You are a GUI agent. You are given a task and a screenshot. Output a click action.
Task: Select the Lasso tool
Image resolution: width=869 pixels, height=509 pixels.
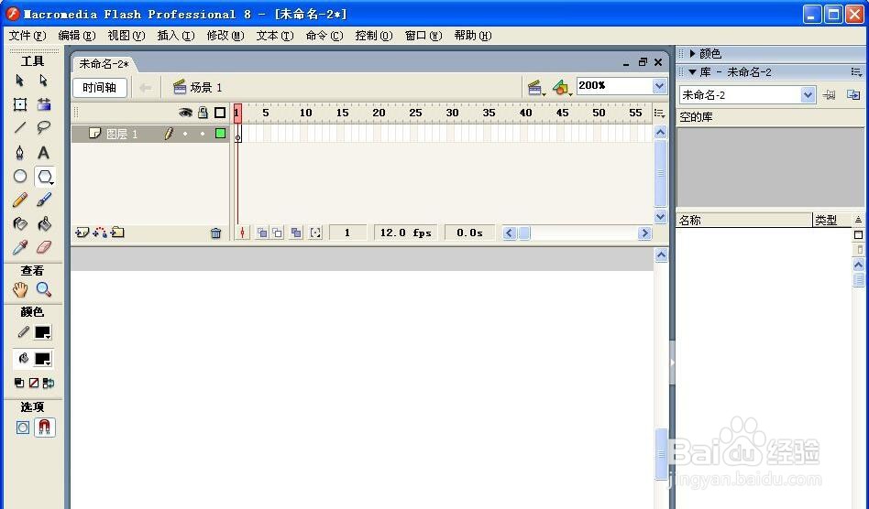pyautogui.click(x=44, y=128)
